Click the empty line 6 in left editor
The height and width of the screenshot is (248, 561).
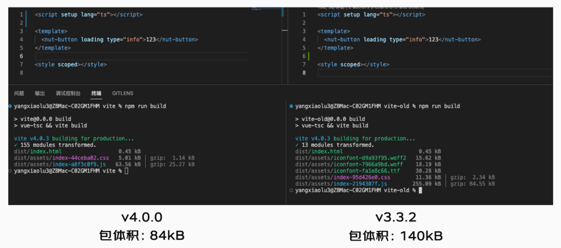click(141, 56)
